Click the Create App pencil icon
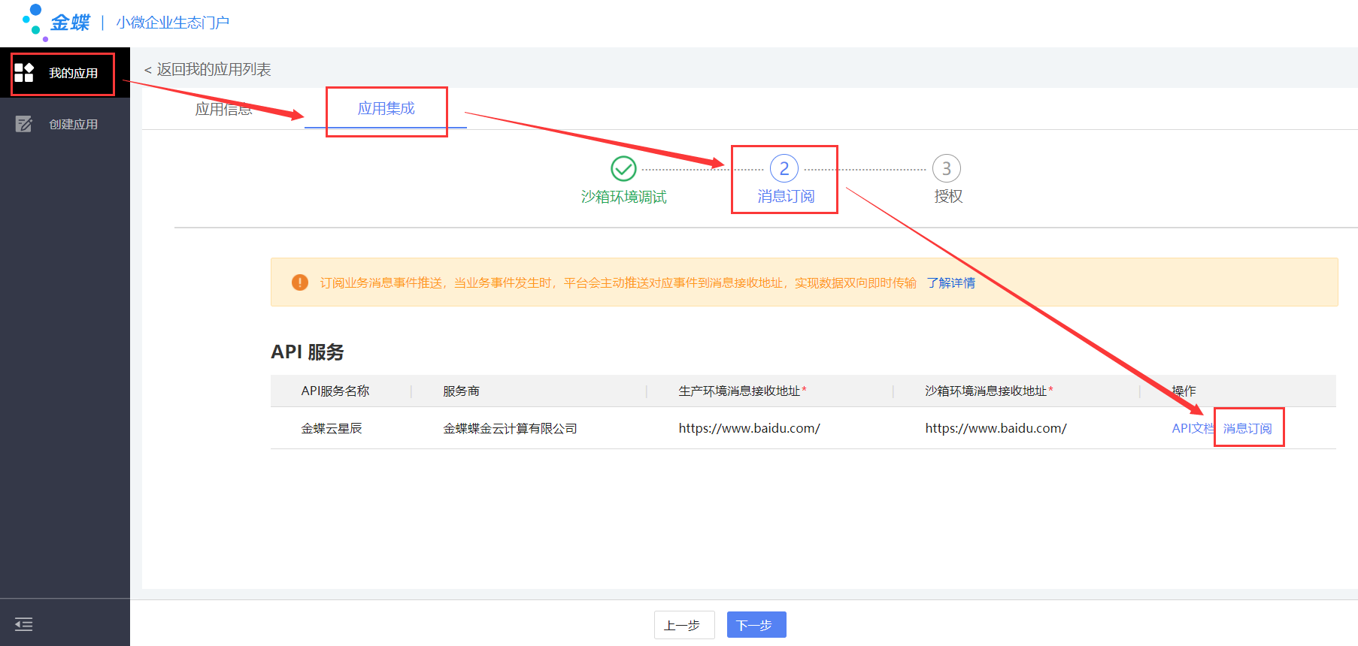1358x646 pixels. (24, 124)
